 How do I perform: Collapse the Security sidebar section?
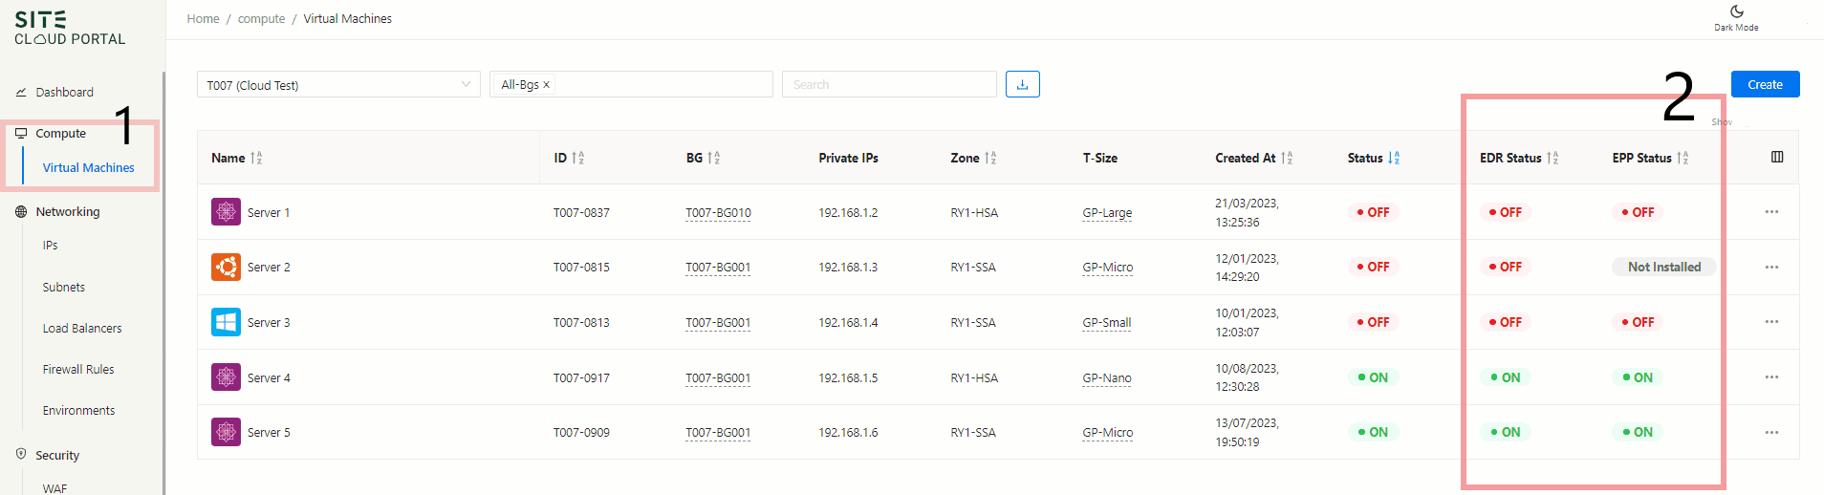(x=57, y=455)
